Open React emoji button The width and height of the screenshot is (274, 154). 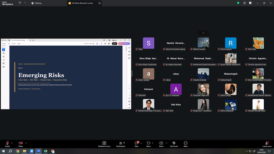click(x=149, y=144)
